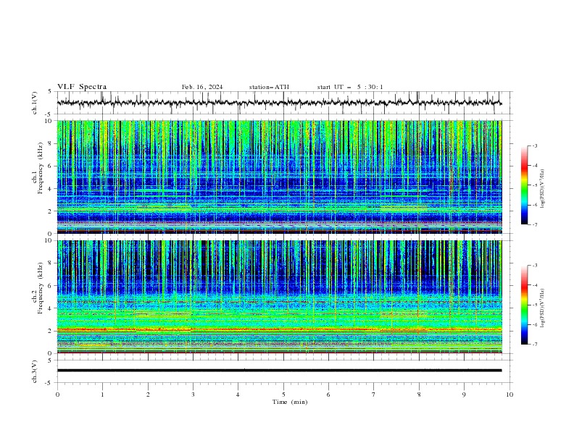Click the lower colorbar log(PSD) label
The height and width of the screenshot is (443, 574).
tap(543, 308)
